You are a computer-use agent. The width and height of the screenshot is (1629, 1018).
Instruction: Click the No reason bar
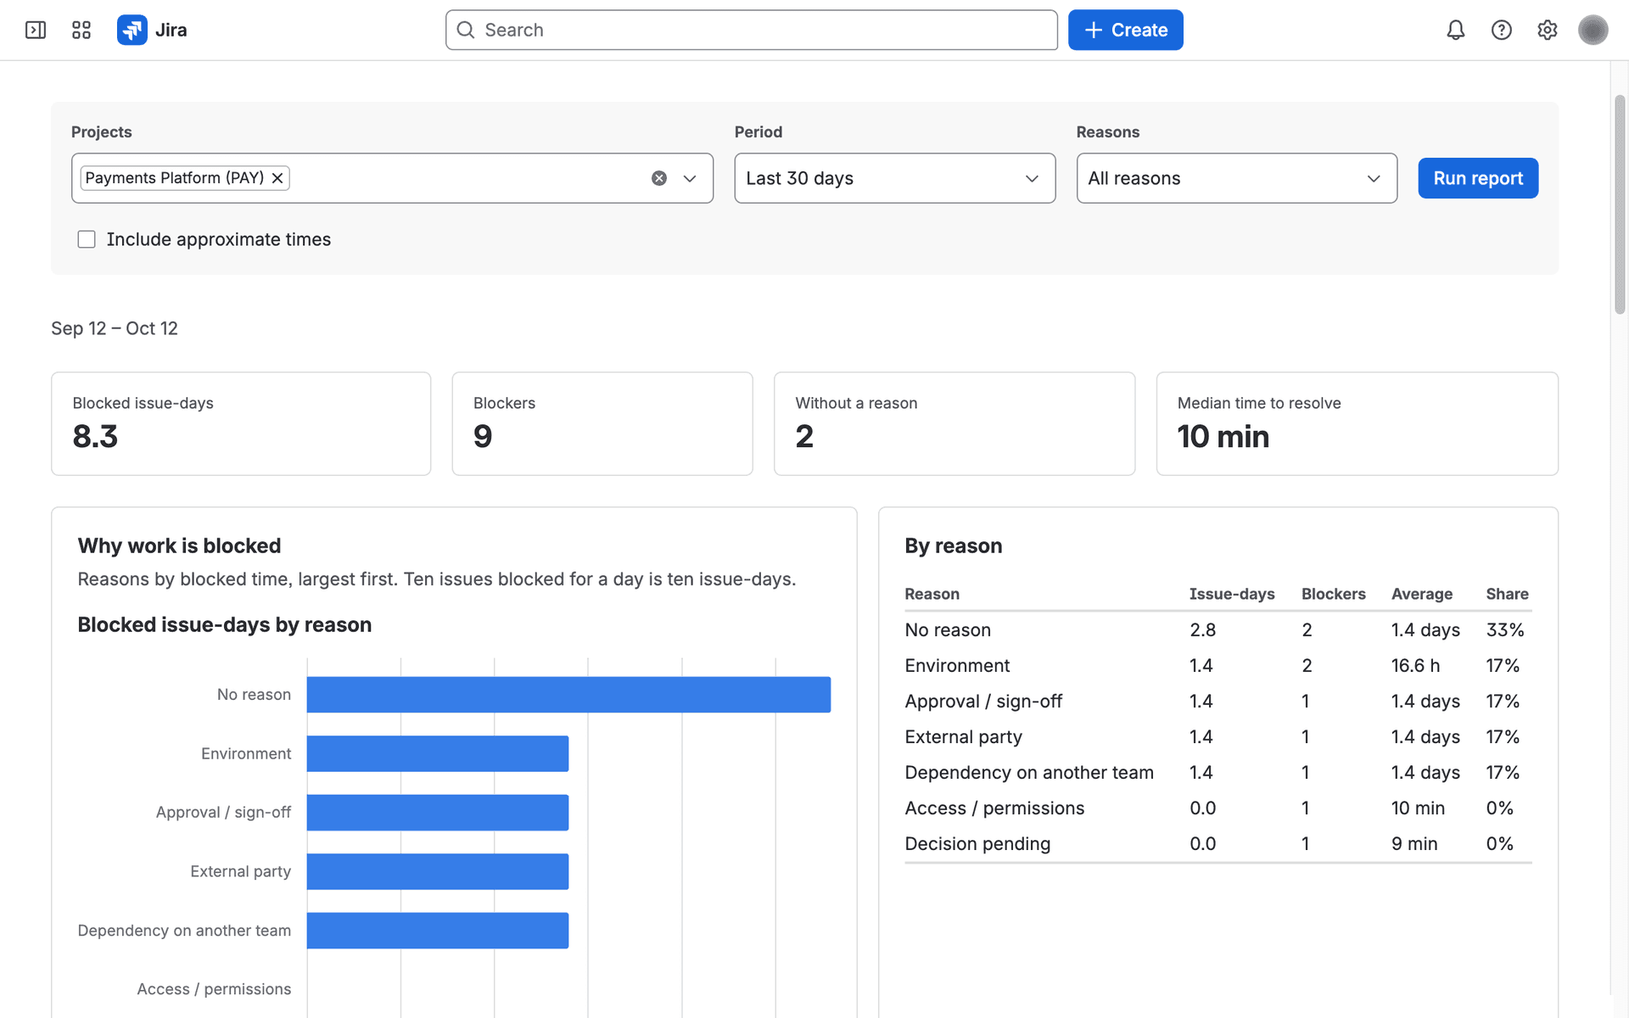tap(568, 695)
